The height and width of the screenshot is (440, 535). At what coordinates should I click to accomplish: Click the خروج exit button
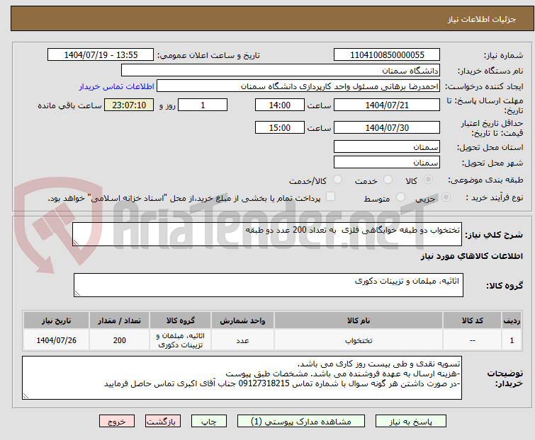coord(117,422)
